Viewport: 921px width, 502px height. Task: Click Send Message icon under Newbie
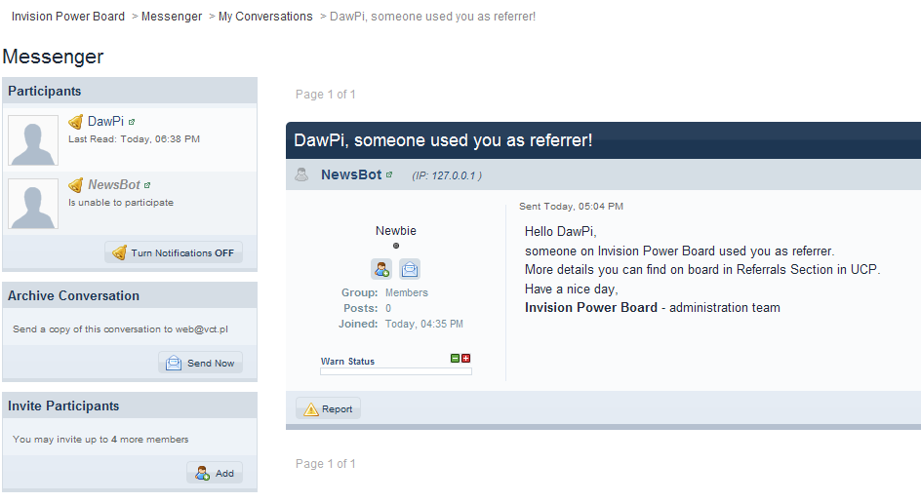410,269
